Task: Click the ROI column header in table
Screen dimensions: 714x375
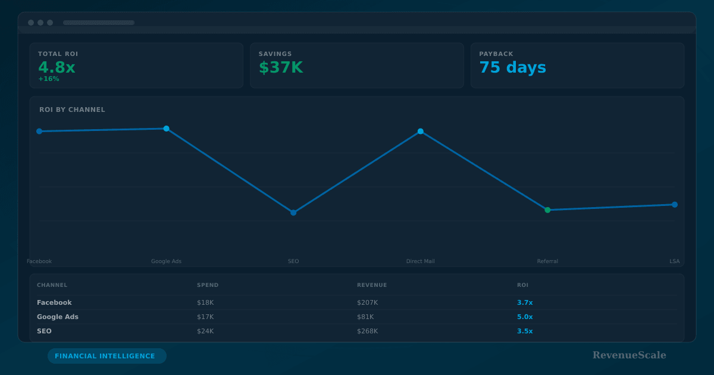Action: [522, 285]
